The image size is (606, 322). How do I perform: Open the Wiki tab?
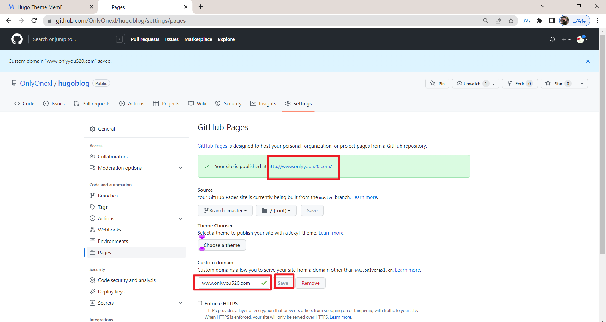pos(197,103)
